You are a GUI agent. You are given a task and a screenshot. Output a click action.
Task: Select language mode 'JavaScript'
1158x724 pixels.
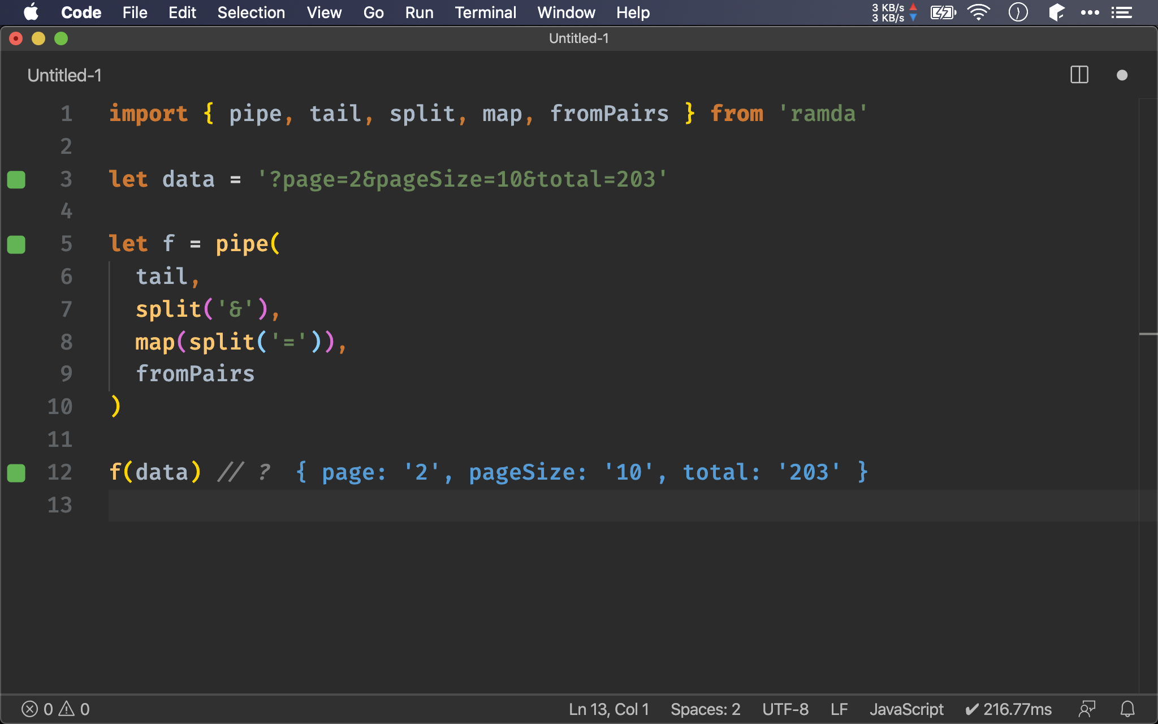click(x=906, y=709)
